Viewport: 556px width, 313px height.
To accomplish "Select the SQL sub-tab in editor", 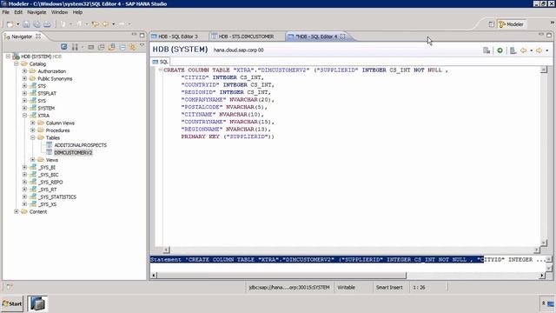I will coord(160,62).
